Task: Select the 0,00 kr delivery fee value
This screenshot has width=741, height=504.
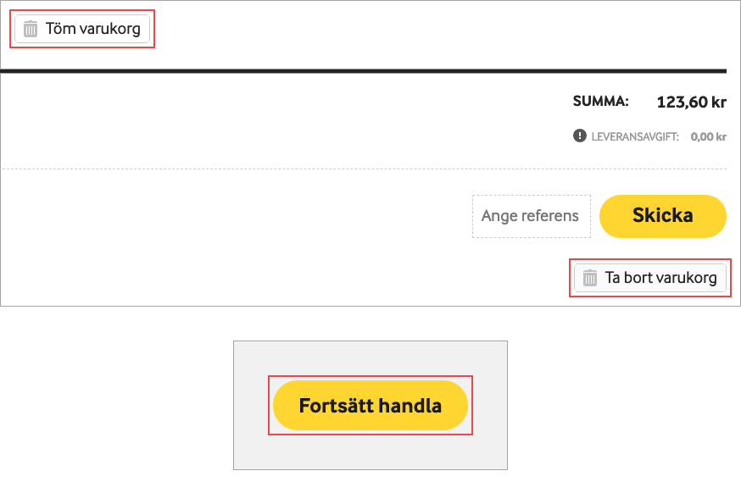Action: pyautogui.click(x=708, y=136)
